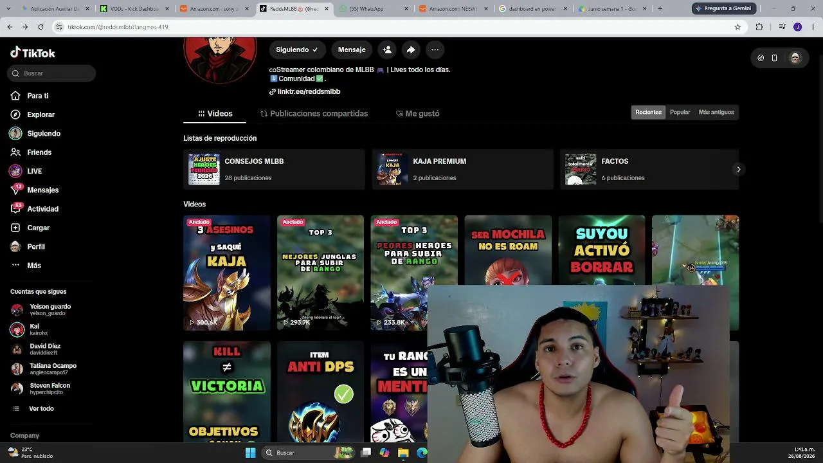Click the add-friend person icon on profile
This screenshot has width=823, height=463.
387,50
